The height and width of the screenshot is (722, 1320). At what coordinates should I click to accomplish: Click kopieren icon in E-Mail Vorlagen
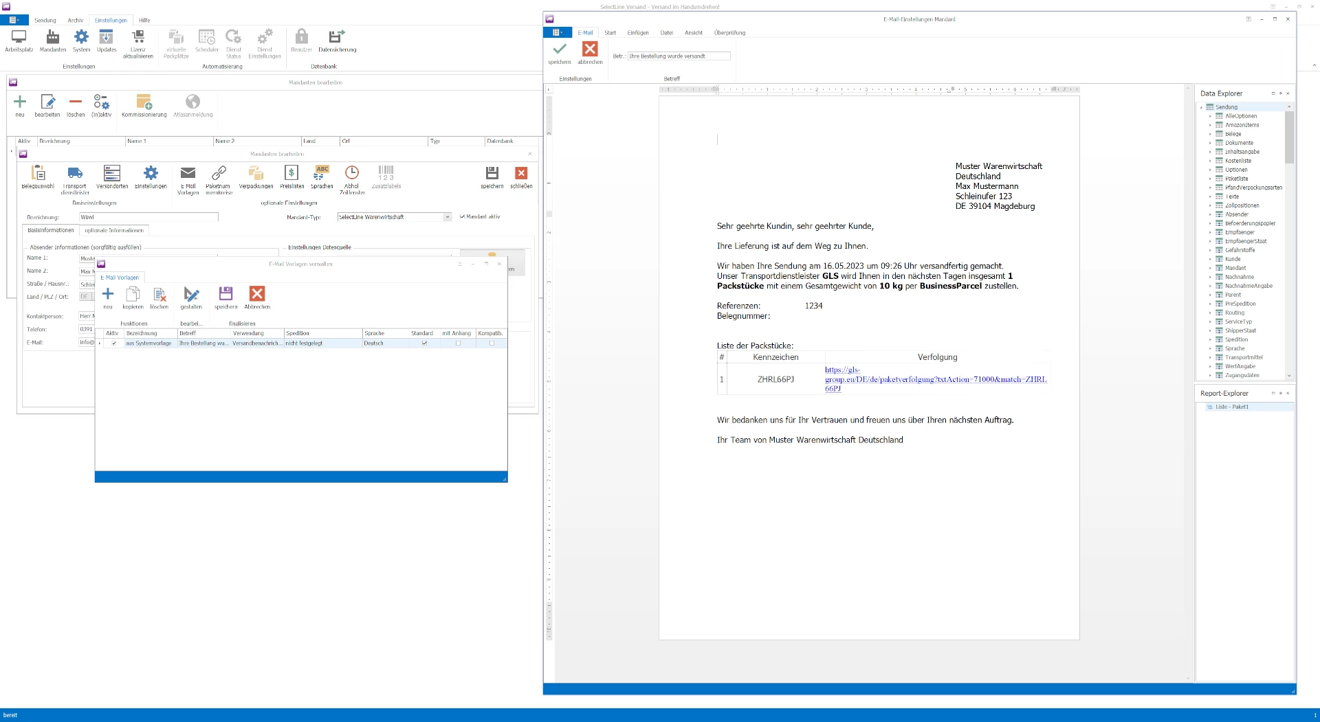pos(133,295)
